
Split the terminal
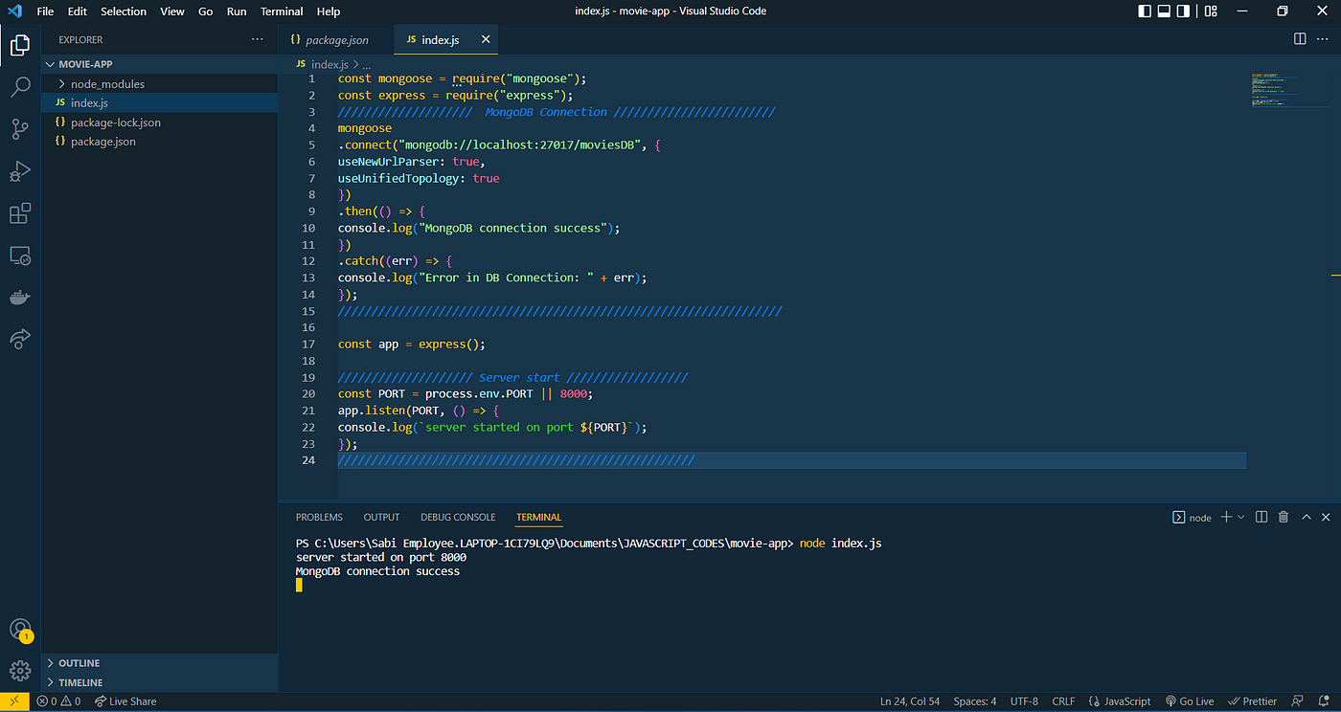tap(1261, 517)
